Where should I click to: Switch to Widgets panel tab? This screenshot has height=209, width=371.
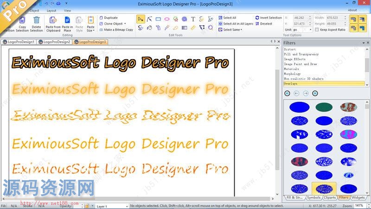coord(358,198)
